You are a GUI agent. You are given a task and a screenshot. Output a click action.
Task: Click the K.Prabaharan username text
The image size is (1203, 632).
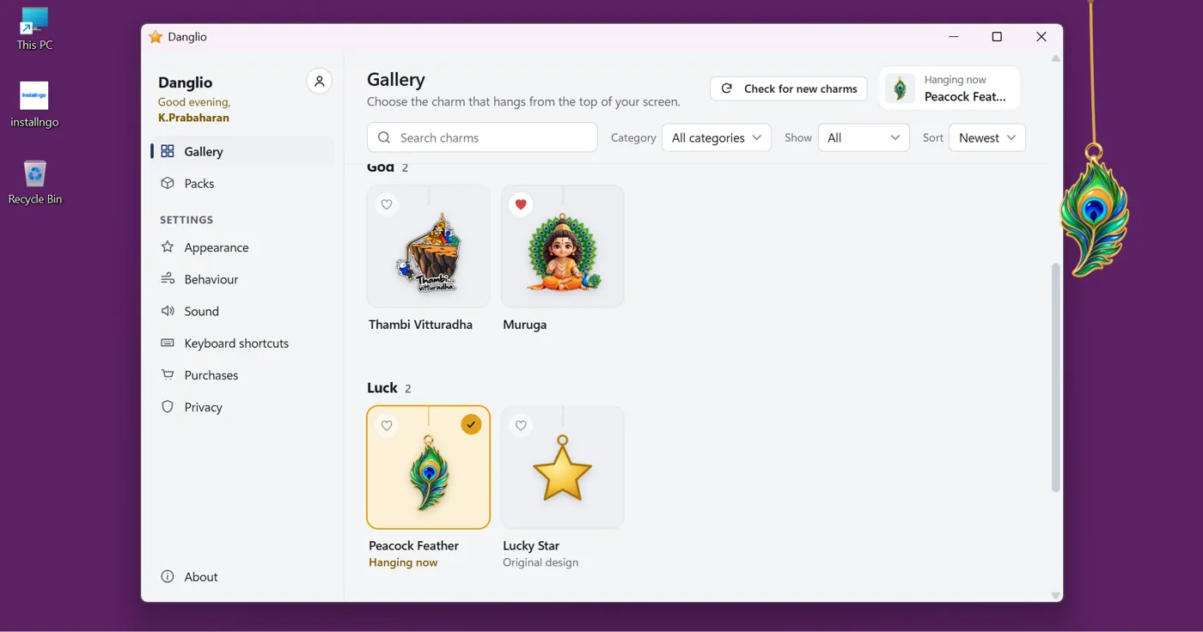(193, 118)
